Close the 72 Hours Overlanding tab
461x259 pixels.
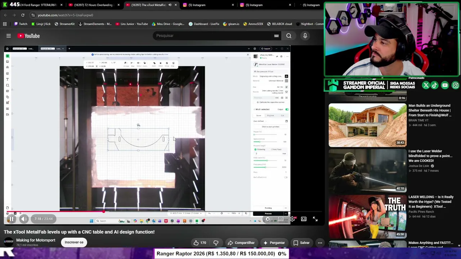pos(118,5)
